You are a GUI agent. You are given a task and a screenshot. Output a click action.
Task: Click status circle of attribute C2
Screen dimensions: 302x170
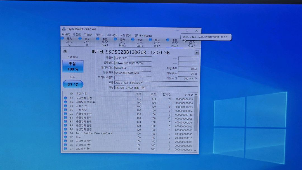[65, 137]
